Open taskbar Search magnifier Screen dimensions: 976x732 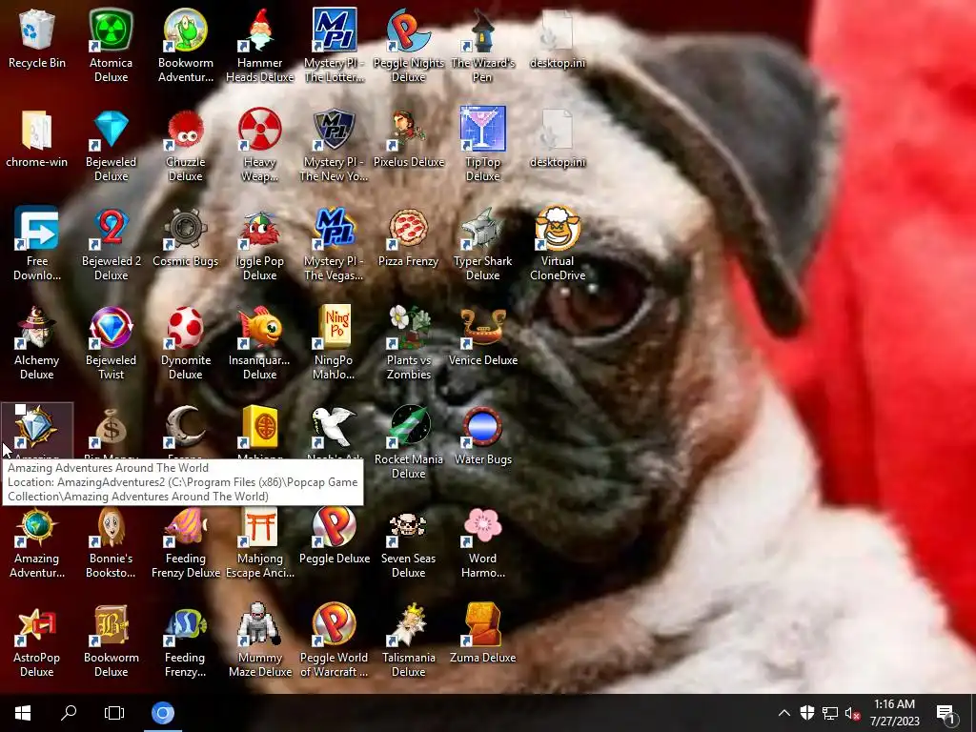(69, 713)
